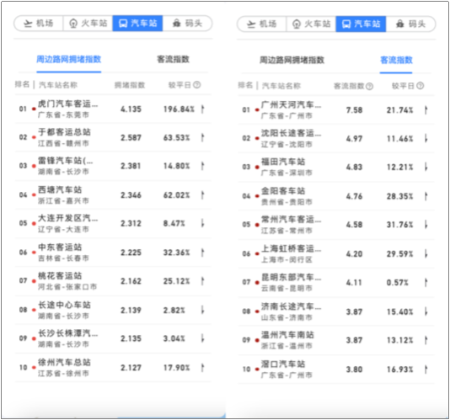Open 广州天河汽车 station entry

pyautogui.click(x=291, y=104)
